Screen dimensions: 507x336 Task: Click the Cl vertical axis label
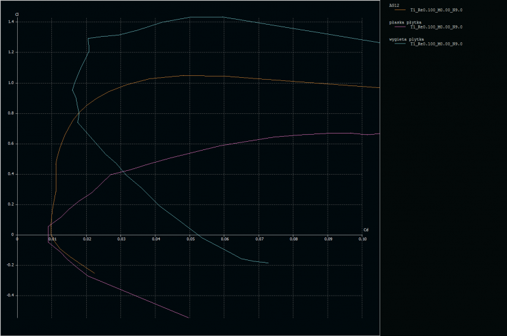tap(16, 14)
